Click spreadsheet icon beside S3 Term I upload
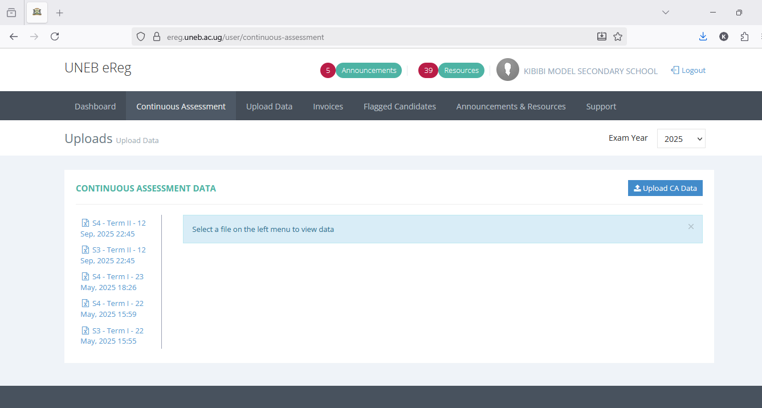The image size is (762, 408). pos(84,330)
